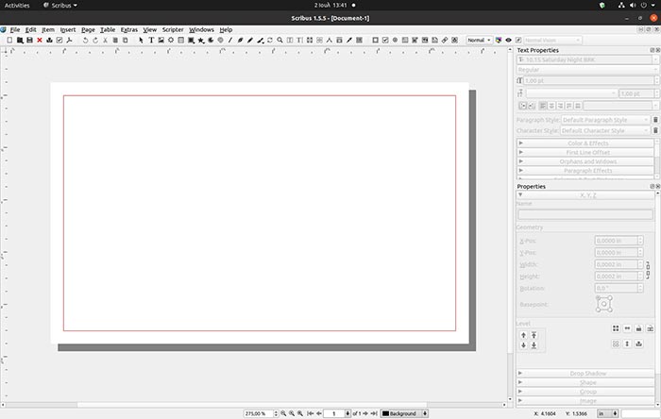Viewport: 661px width, 419px height.
Task: Close document with the red X icon
Action: click(40, 40)
